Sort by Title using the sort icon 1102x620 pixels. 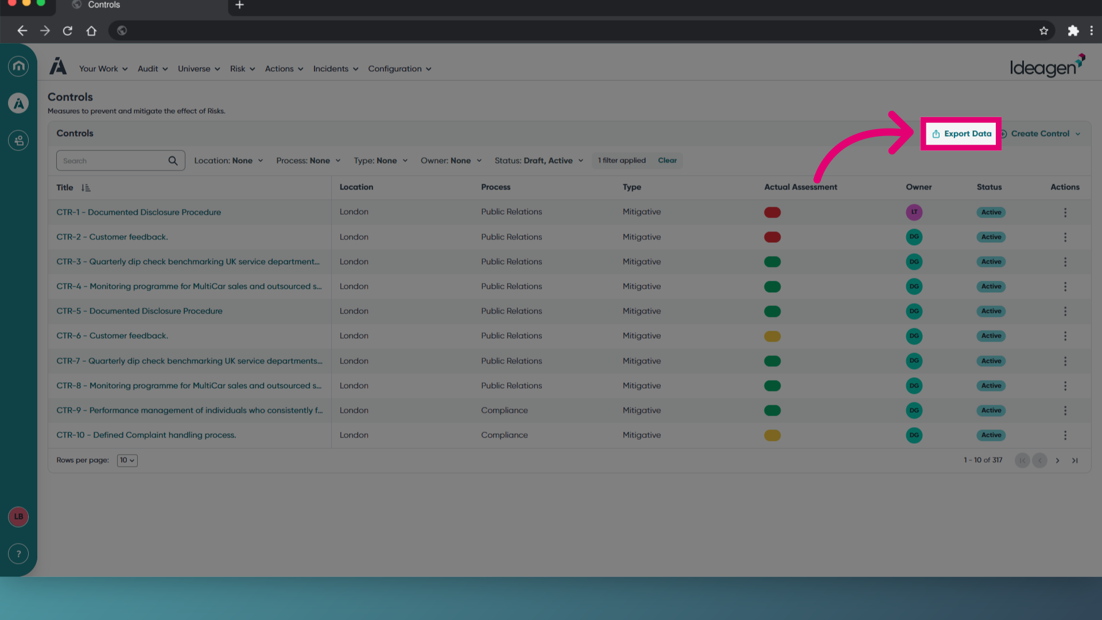86,188
